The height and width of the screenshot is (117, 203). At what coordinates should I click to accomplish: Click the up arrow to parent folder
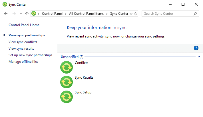(27, 14)
